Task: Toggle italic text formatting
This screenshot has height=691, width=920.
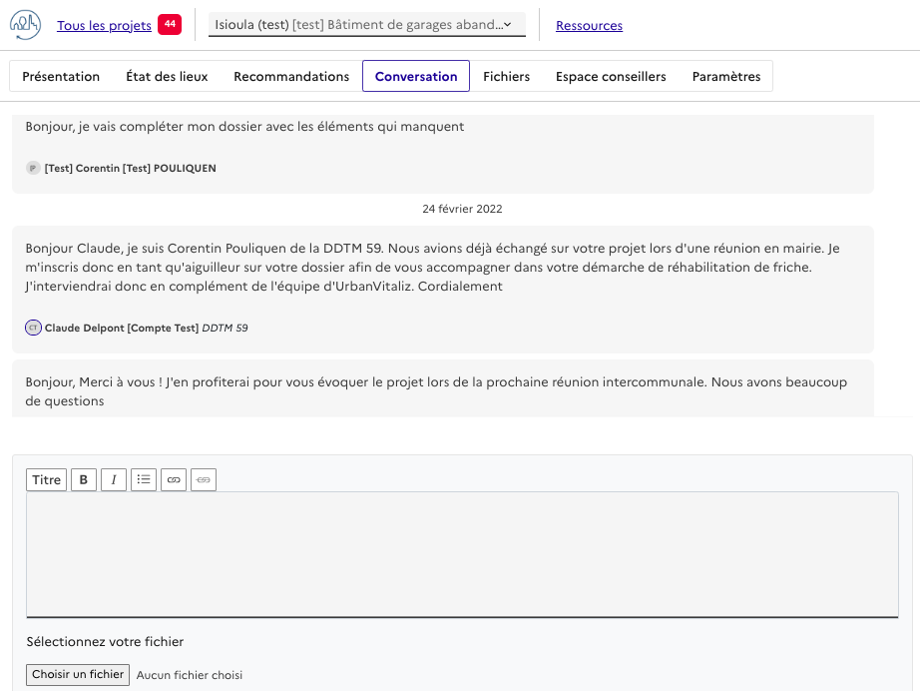Action: 114,480
